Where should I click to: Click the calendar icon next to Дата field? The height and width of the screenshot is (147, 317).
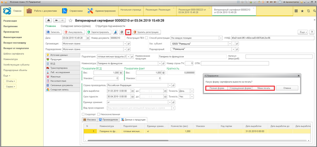click(x=88, y=38)
